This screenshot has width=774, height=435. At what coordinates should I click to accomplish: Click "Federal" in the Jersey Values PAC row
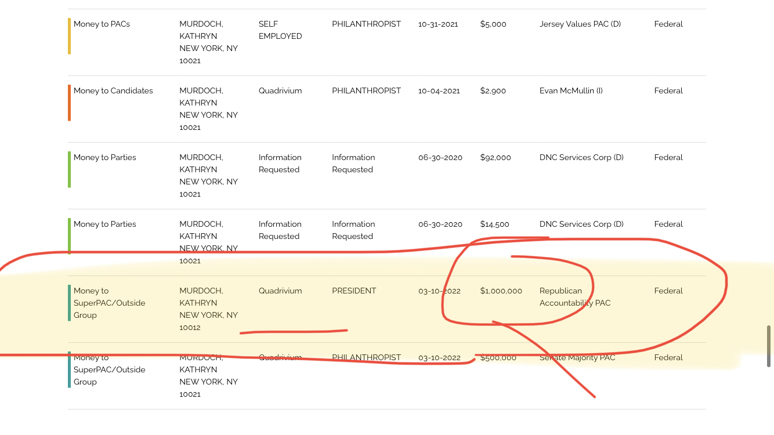coord(668,24)
